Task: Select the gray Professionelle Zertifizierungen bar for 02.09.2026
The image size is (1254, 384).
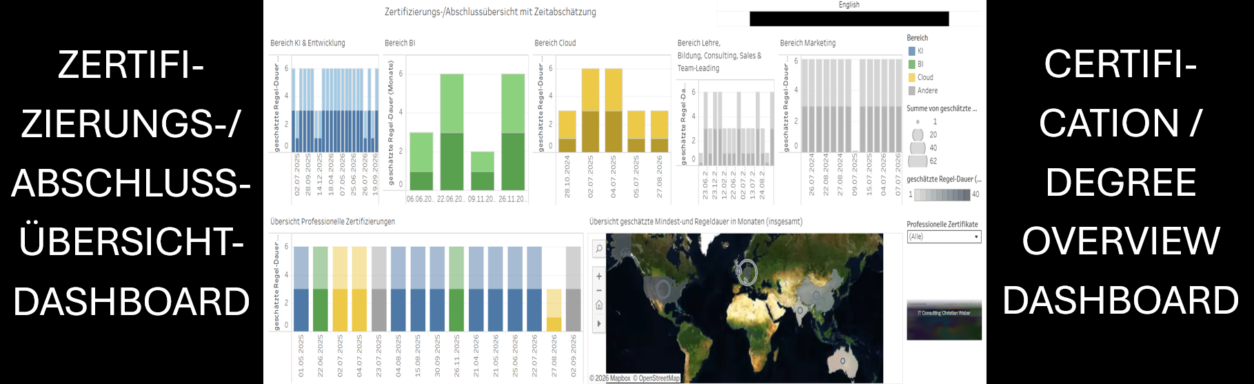Action: coord(573,288)
